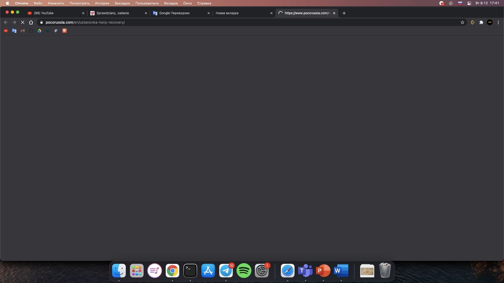Open the Окно menu

click(187, 3)
